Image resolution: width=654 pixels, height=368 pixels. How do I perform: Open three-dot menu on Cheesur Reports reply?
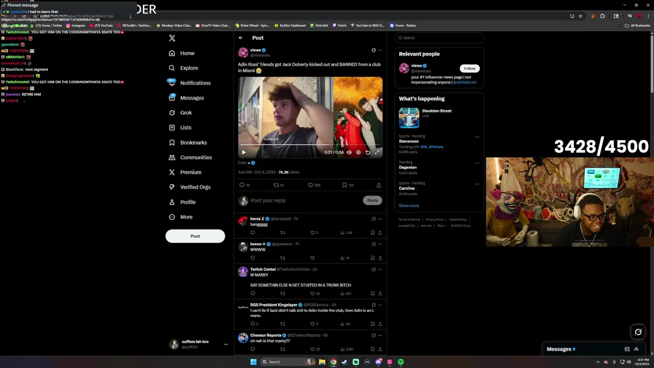380,335
